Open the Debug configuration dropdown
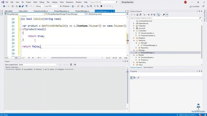The width and height of the screenshot is (207, 116). pos(39,6)
